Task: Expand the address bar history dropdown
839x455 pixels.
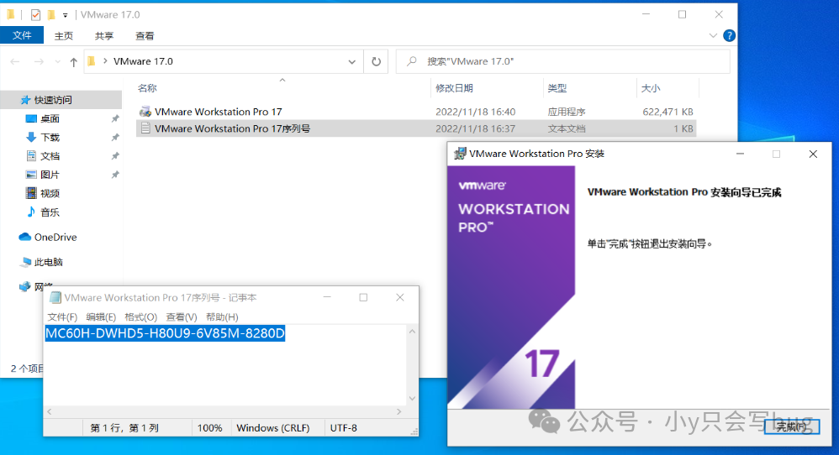Action: 351,62
